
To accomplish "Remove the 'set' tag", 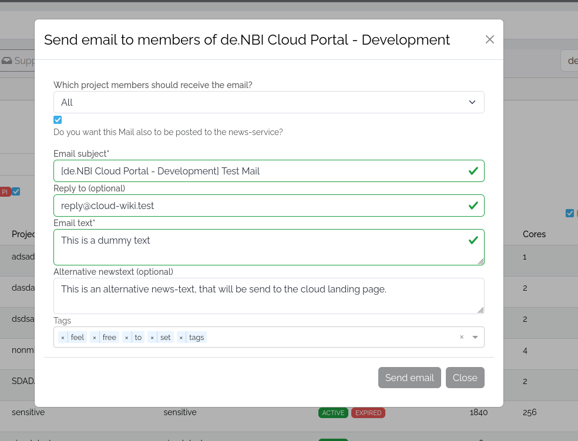I will click(x=152, y=338).
